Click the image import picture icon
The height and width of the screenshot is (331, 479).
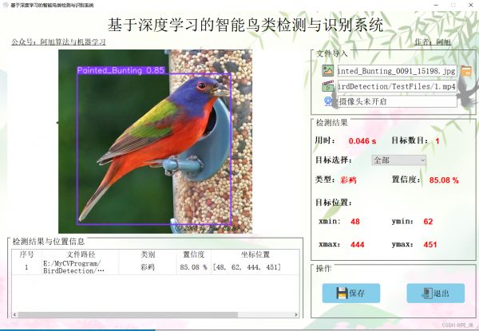[327, 71]
